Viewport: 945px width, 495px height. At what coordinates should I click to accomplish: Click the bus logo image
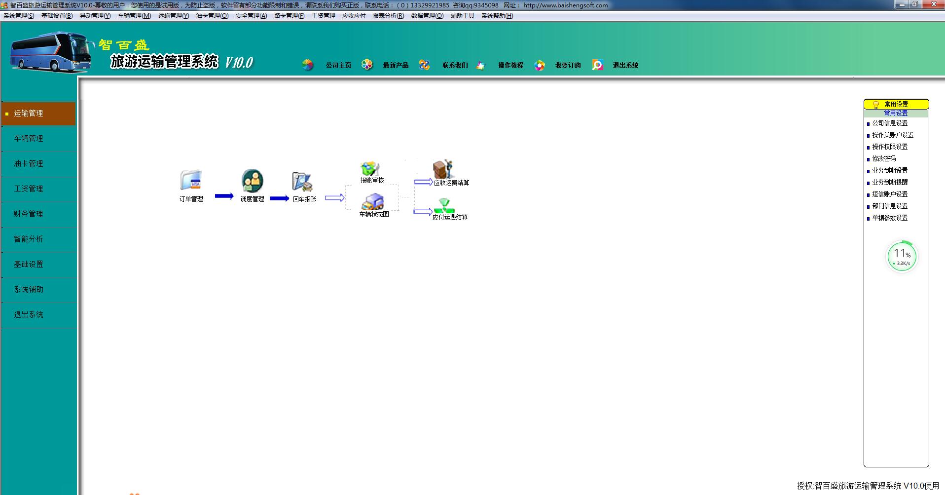[x=52, y=52]
